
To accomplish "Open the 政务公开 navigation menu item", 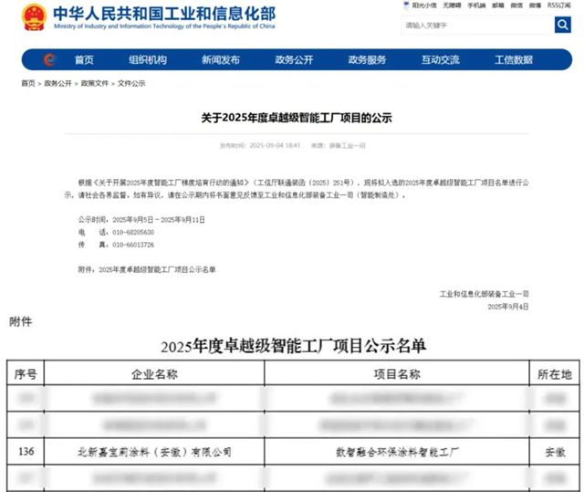I will pyautogui.click(x=294, y=59).
